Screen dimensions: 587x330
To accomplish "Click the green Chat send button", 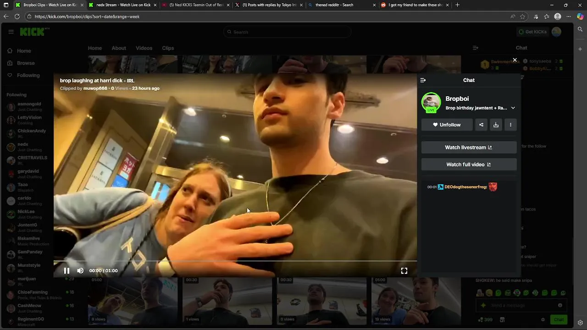I will point(559,320).
